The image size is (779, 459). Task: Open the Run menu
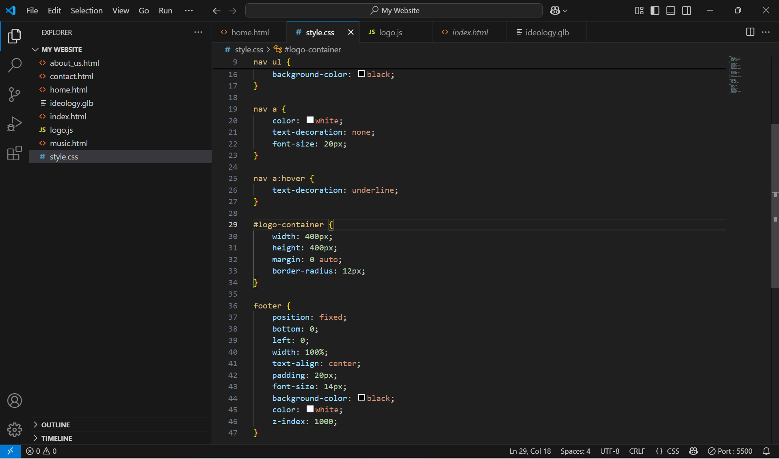coord(165,11)
